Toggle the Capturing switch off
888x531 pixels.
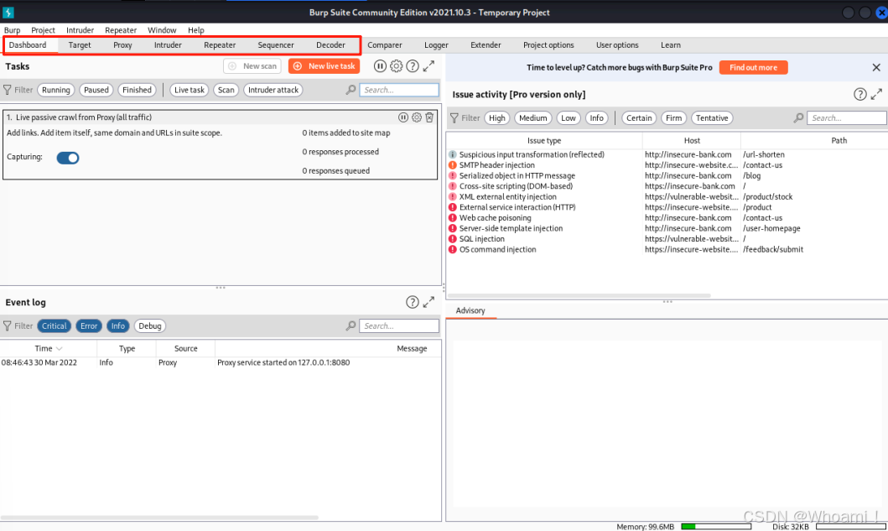coord(68,158)
